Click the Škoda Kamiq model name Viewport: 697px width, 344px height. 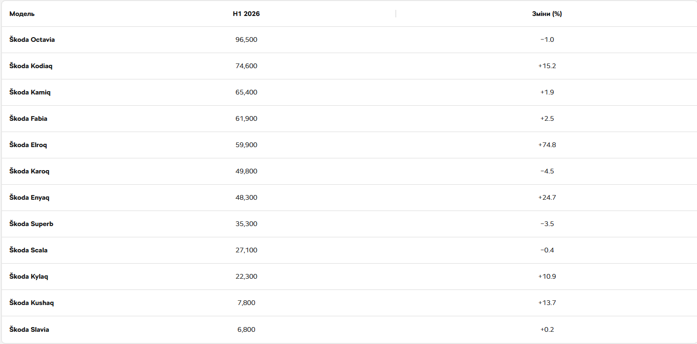click(x=30, y=92)
